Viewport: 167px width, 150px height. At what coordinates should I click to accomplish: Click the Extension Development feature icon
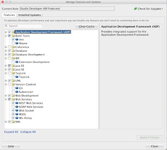point(17,62)
